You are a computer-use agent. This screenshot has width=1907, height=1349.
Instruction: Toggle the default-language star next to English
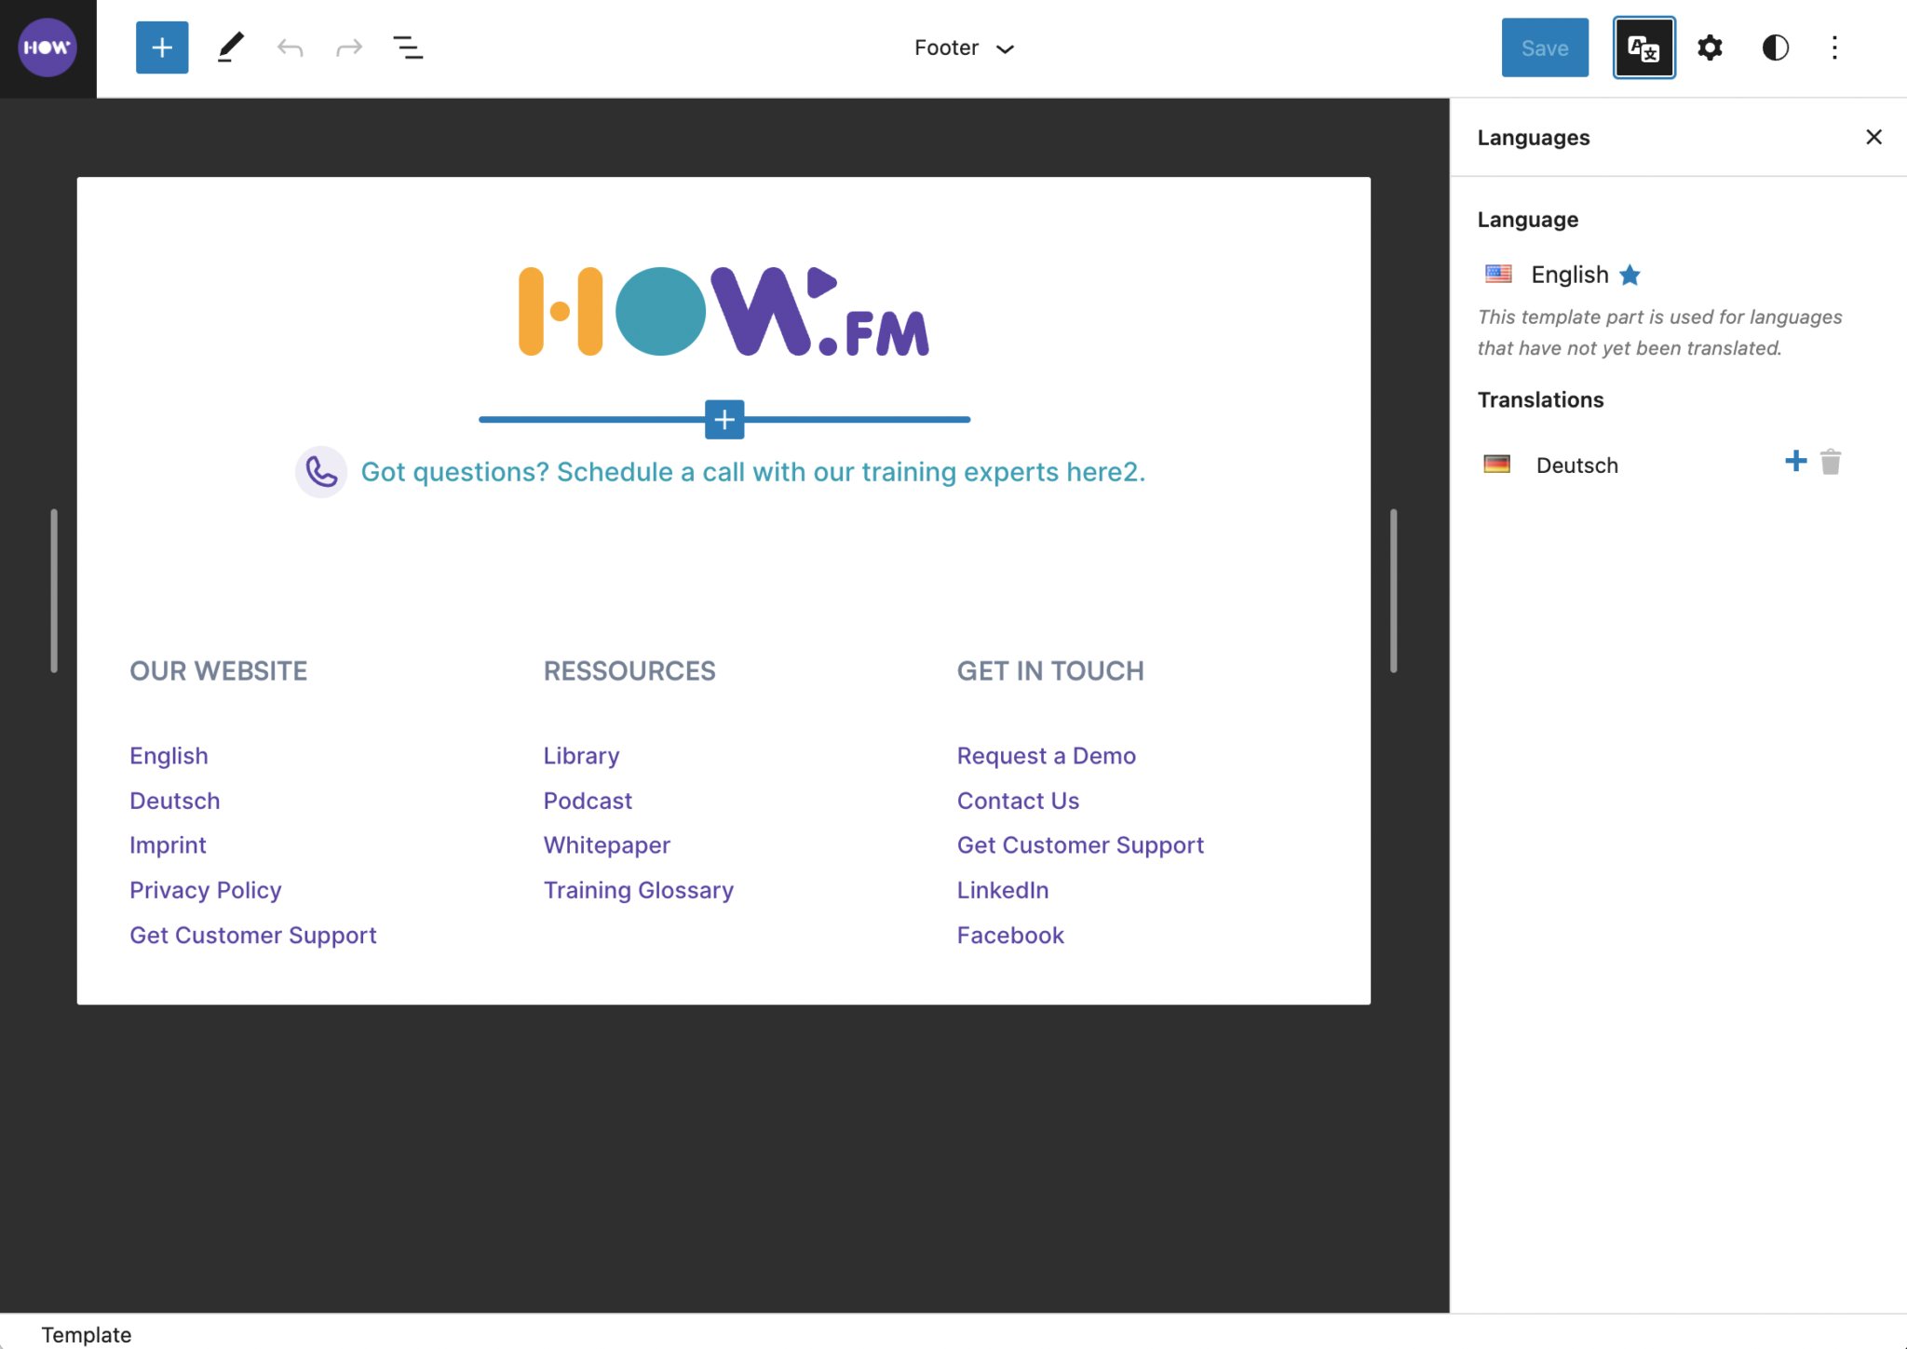1629,274
